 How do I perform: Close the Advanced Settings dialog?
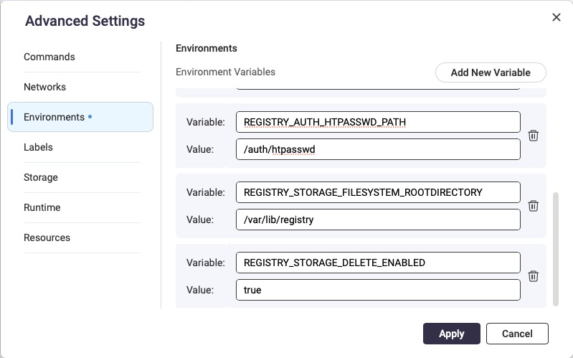coord(556,17)
